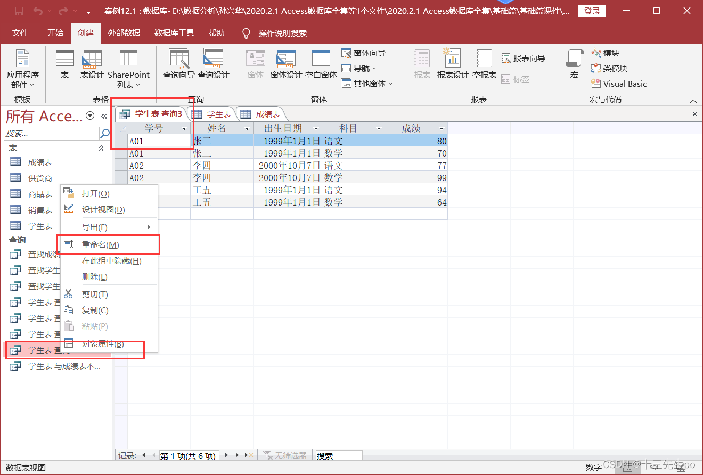Choose Hide in this Group (在此组中隐藏)
The height and width of the screenshot is (475, 703).
pos(109,261)
